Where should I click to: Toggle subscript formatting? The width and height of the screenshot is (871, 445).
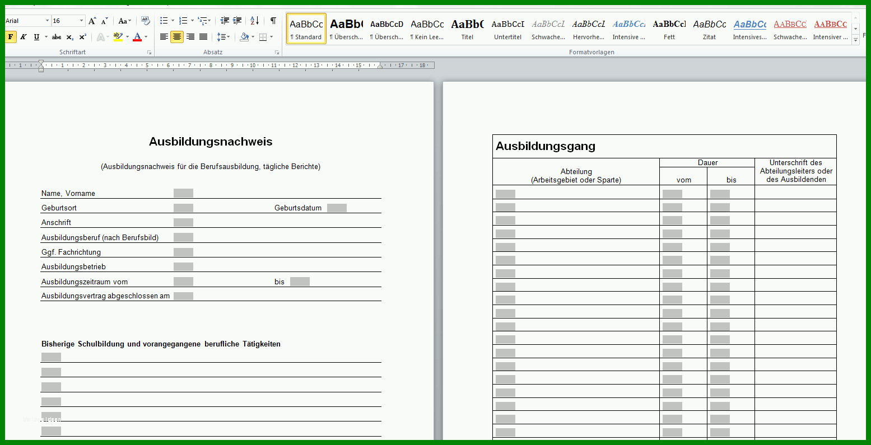(x=69, y=37)
